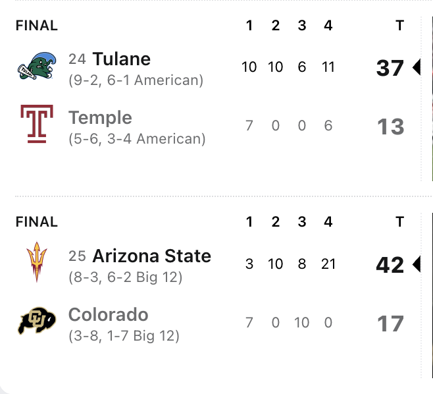Open the Temple team page link
Viewport: 433px width, 394px height.
coord(100,118)
